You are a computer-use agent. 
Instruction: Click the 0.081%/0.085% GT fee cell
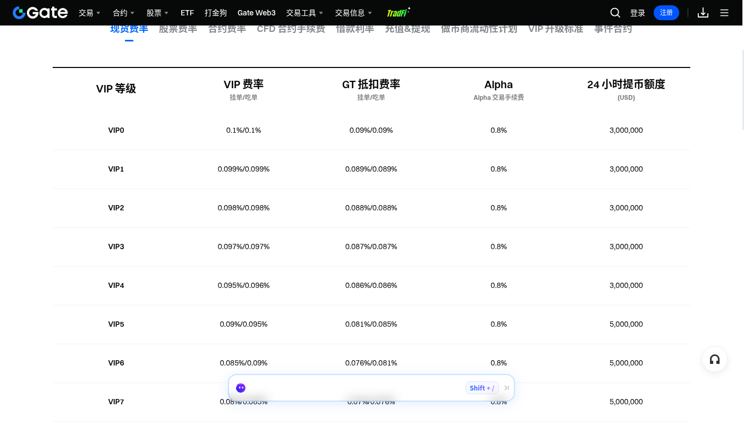[x=371, y=324]
